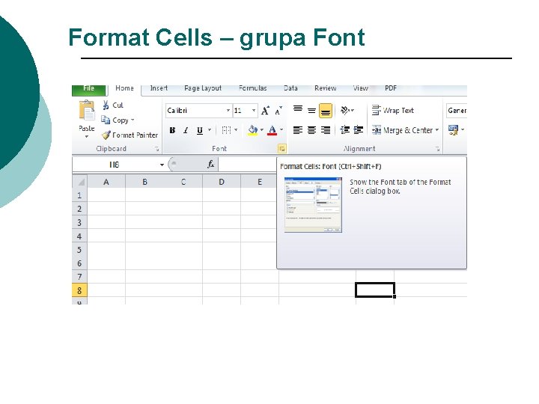Viewport: 539px width, 404px height.
Task: Switch to the Insert tab
Action: [x=159, y=88]
